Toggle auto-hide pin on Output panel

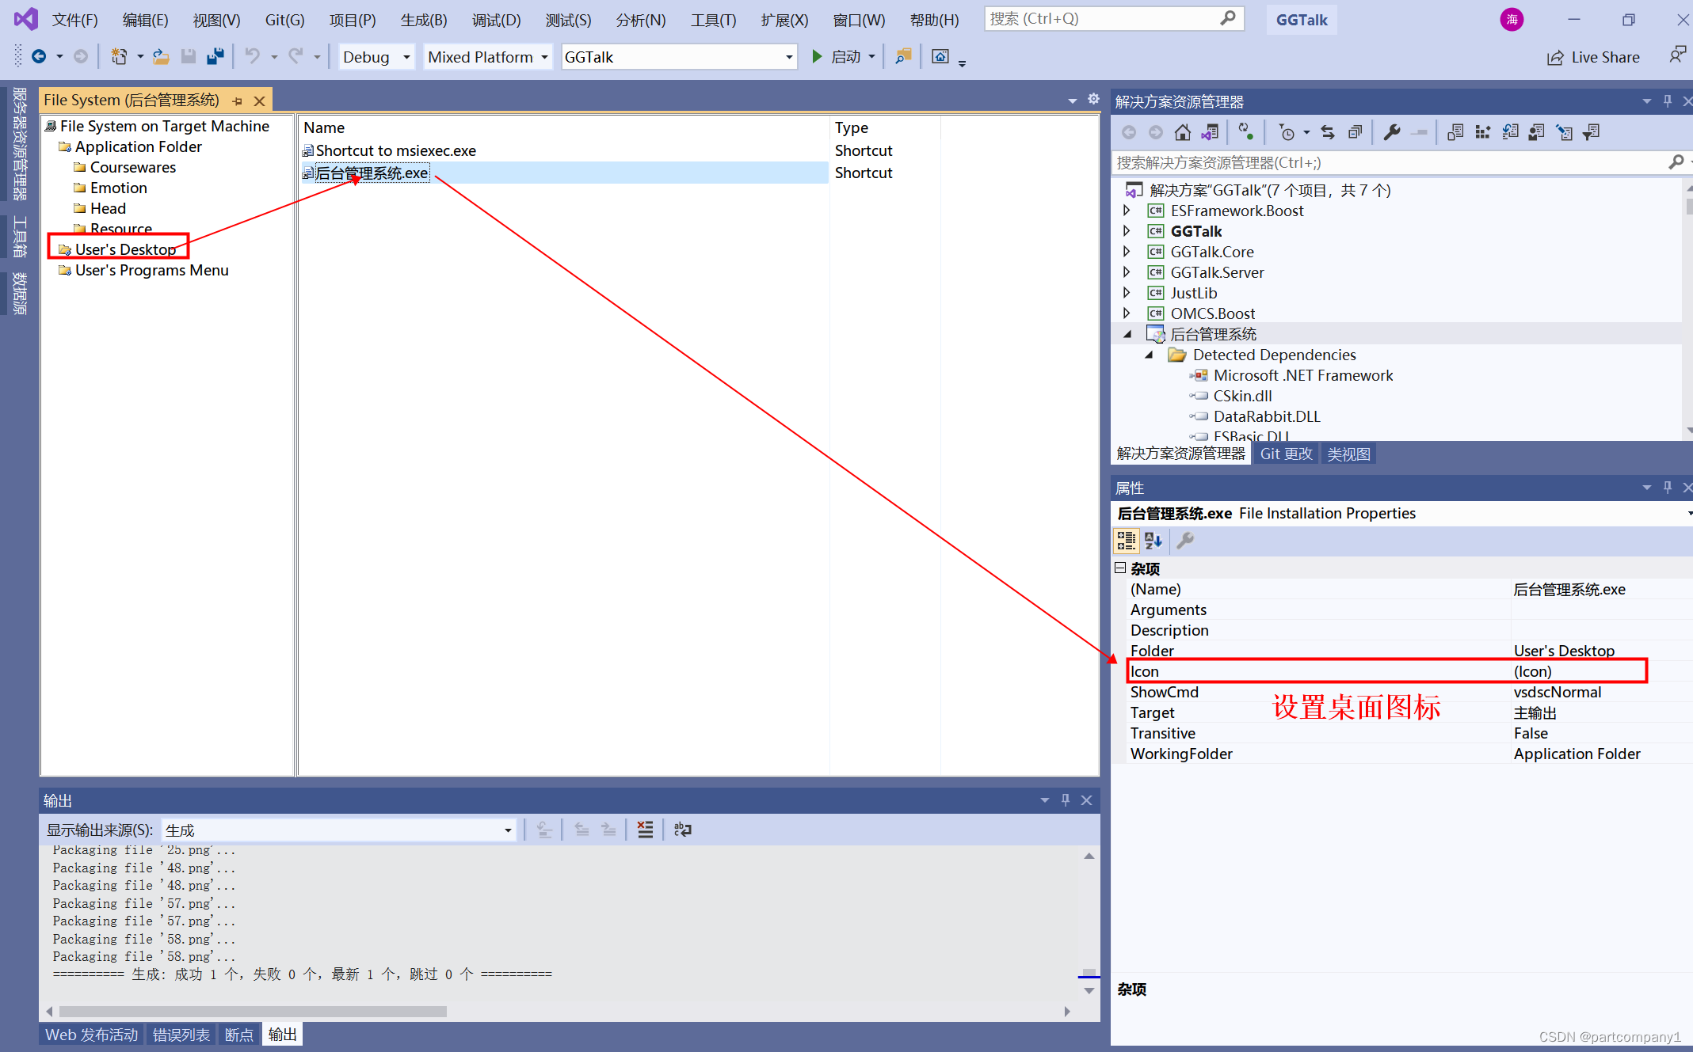click(x=1066, y=800)
